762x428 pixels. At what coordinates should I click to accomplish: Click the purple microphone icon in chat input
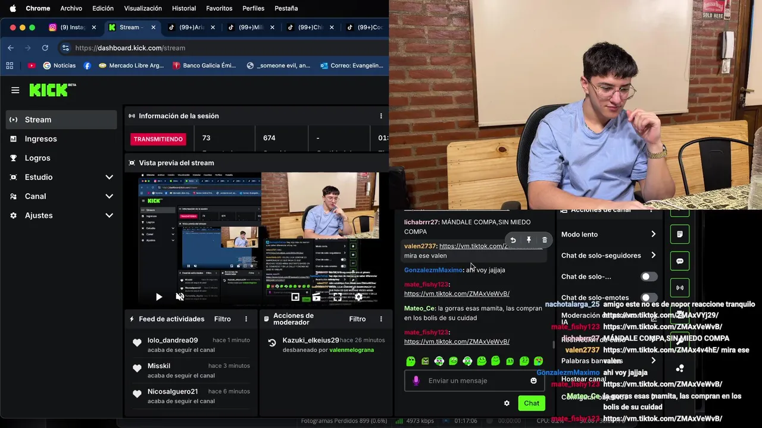416,380
